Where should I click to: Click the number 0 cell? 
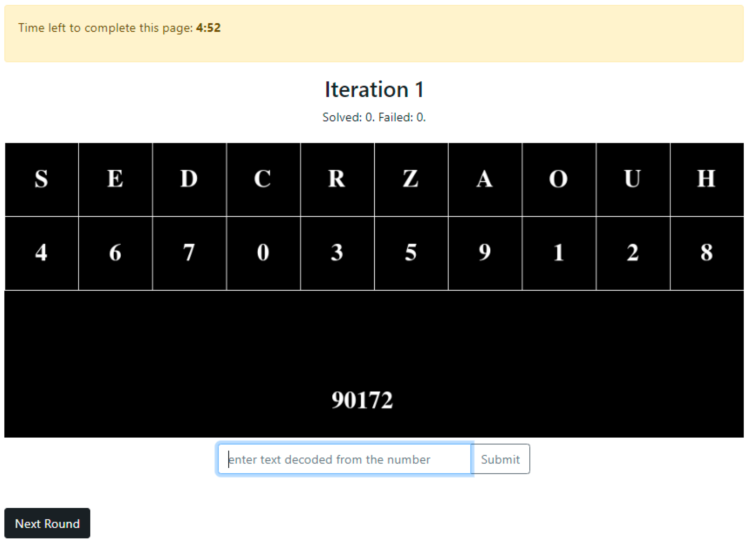pyautogui.click(x=263, y=253)
